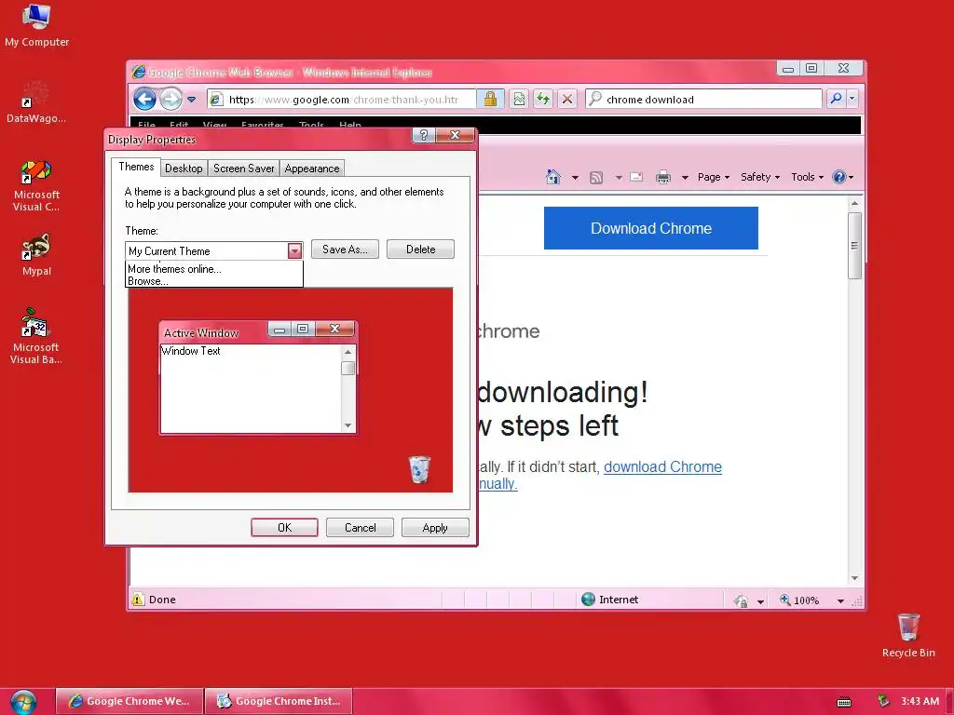The width and height of the screenshot is (954, 715).
Task: Click the IE Forward arrow button
Action: (x=171, y=99)
